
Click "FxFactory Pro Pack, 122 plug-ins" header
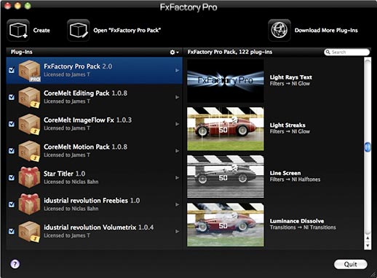(230, 52)
